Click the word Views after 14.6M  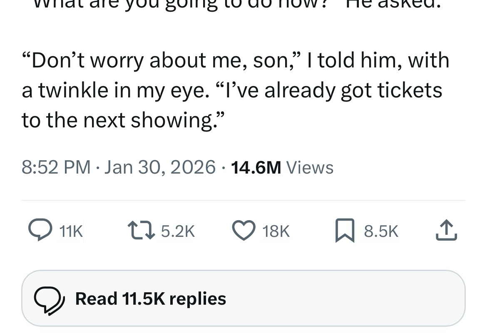[x=310, y=167]
